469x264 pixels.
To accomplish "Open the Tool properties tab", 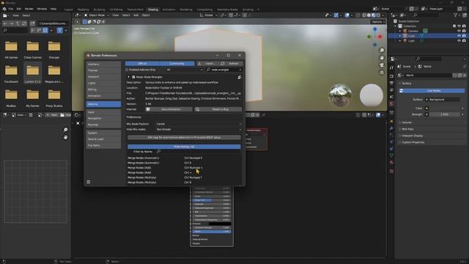I will (x=391, y=68).
